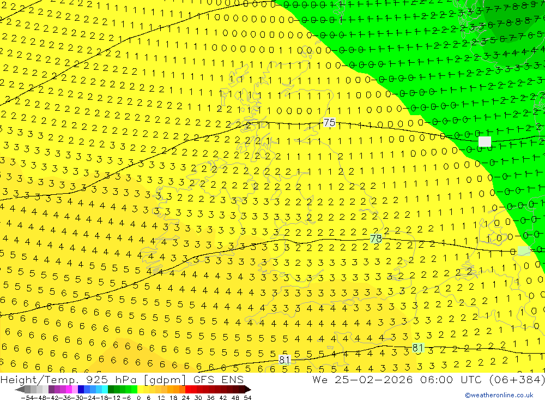Screen dimensions: 545x400
Task: Click the (06+384) forecast hour text
Action: tap(517, 380)
